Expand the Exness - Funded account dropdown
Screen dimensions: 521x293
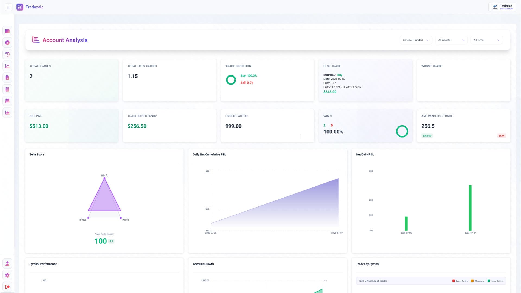click(x=416, y=40)
